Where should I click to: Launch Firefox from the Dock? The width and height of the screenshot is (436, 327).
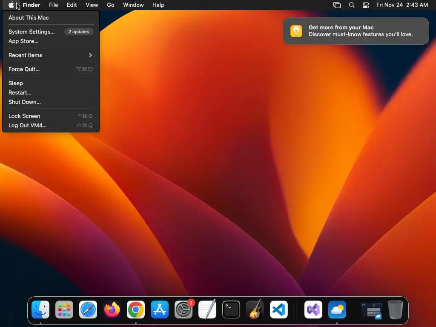112,310
